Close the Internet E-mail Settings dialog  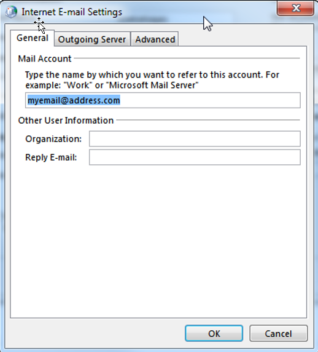(295, 8)
